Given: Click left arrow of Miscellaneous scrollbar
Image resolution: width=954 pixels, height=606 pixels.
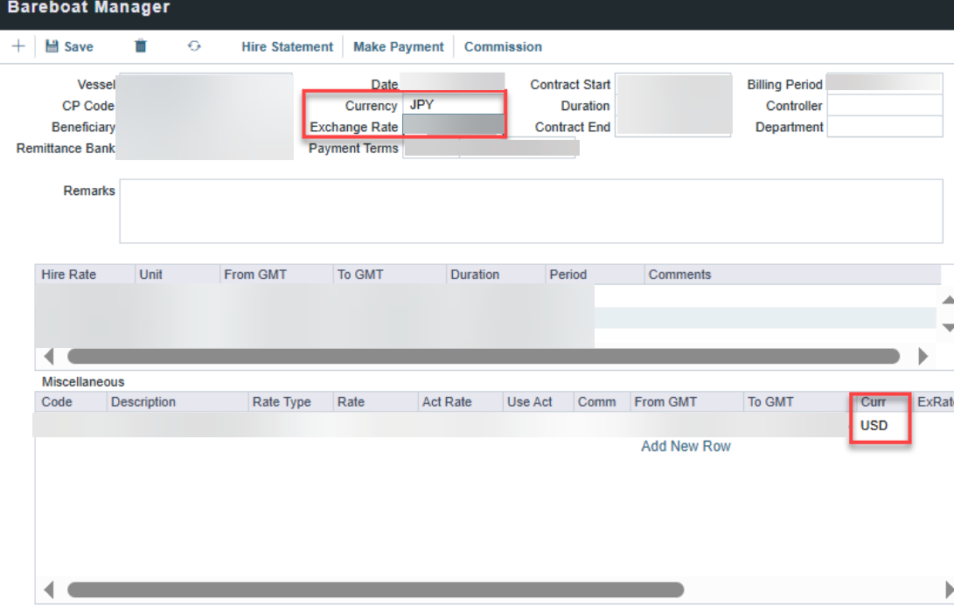Looking at the screenshot, I should coord(49,589).
